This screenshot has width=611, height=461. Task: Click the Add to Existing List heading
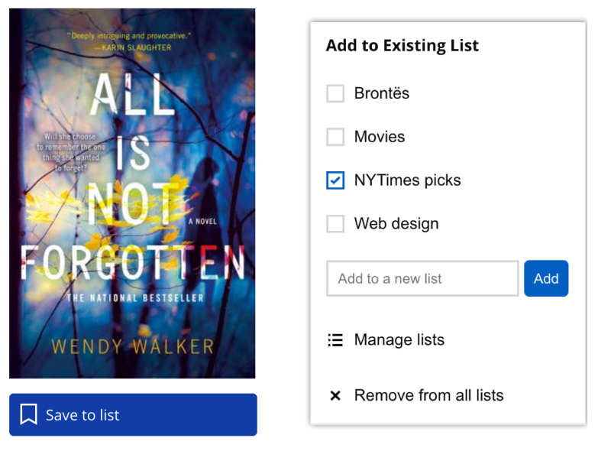[402, 45]
